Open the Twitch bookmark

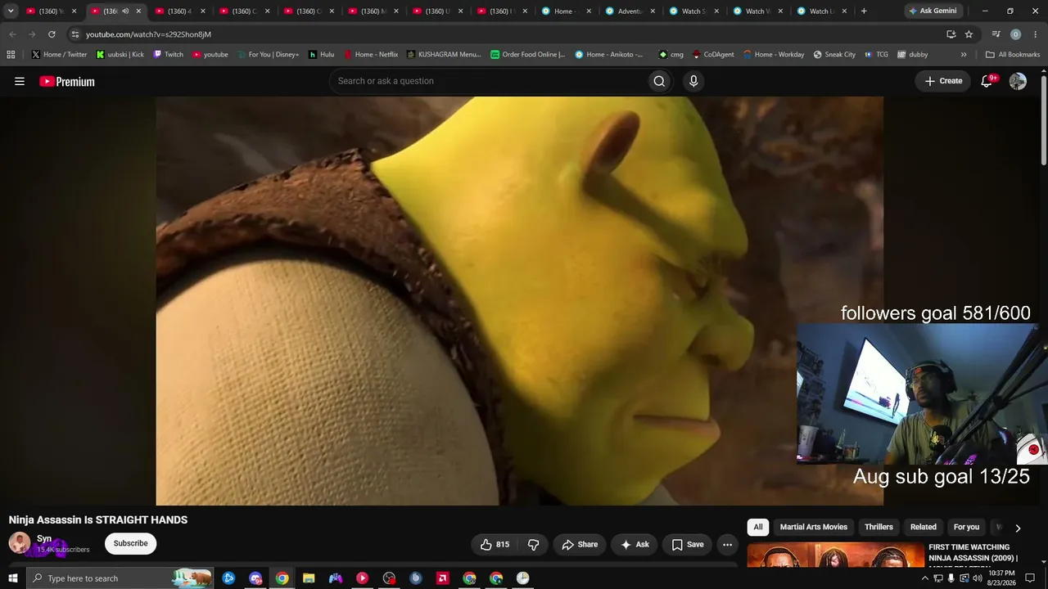click(168, 55)
